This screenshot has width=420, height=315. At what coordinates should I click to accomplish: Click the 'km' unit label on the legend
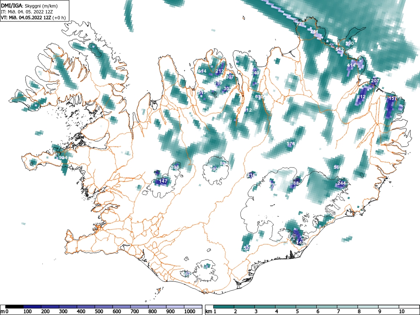[x=209, y=312]
